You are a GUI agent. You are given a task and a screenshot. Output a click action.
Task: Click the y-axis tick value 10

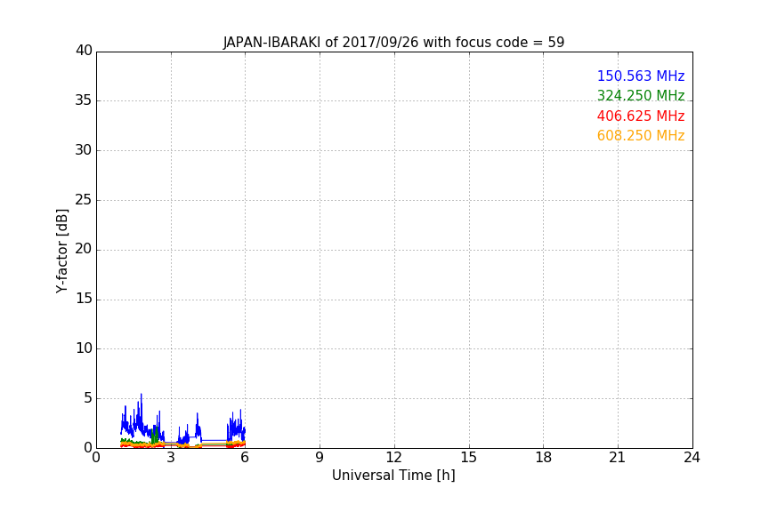[84, 348]
